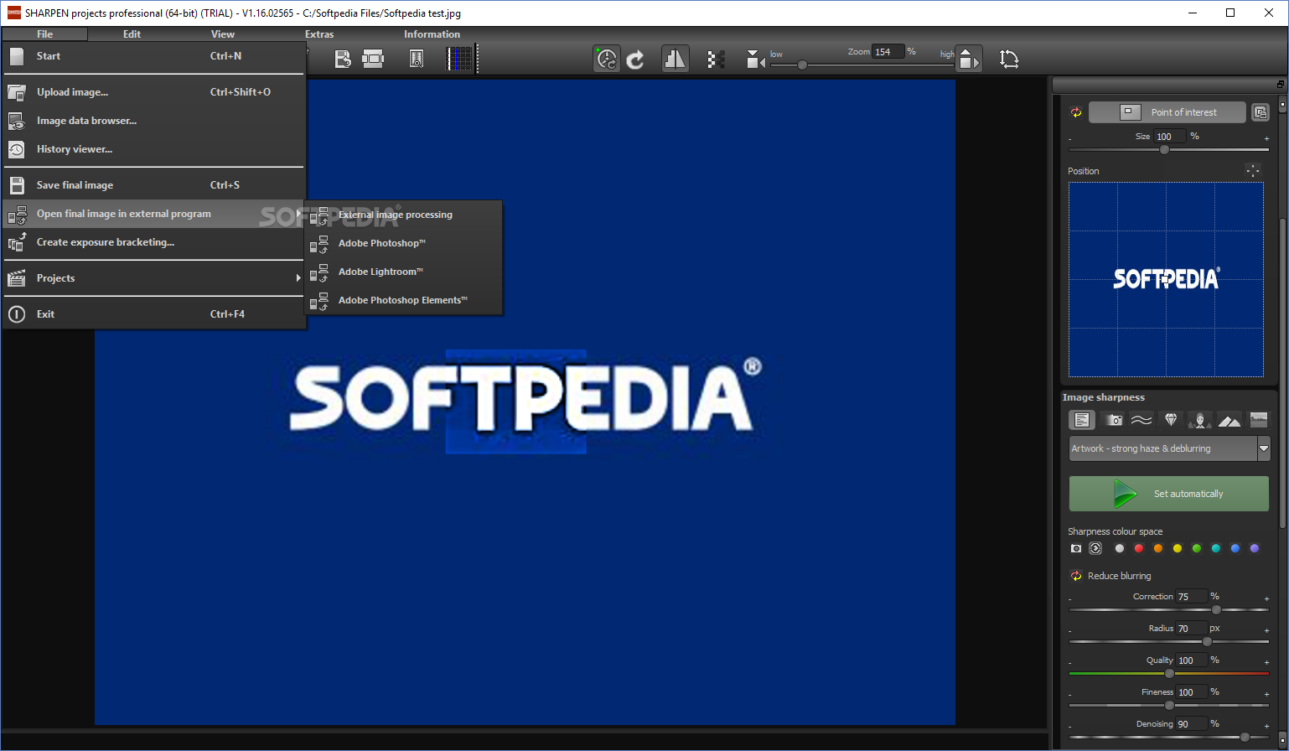The image size is (1289, 751).
Task: Select the mountains sharpness preset category icon
Action: [1229, 420]
